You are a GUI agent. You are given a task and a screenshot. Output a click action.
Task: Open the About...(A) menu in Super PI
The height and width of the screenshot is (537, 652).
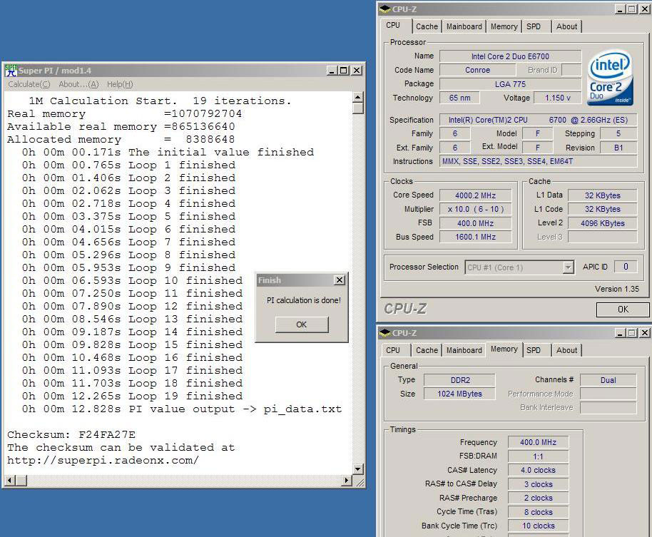78,84
